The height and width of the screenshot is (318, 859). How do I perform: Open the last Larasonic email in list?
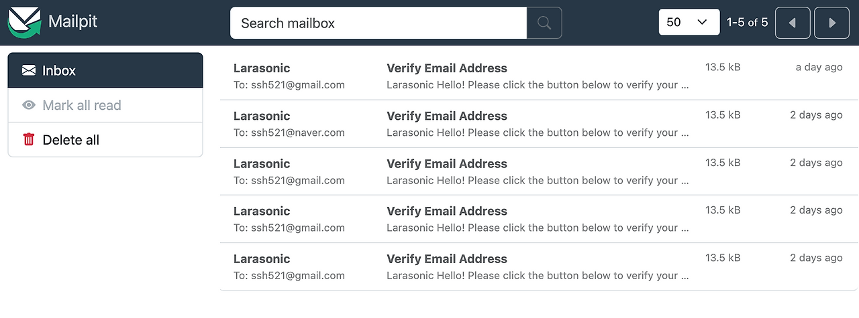click(539, 266)
